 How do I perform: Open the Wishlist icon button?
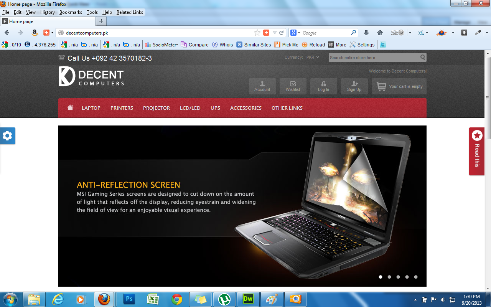click(293, 86)
